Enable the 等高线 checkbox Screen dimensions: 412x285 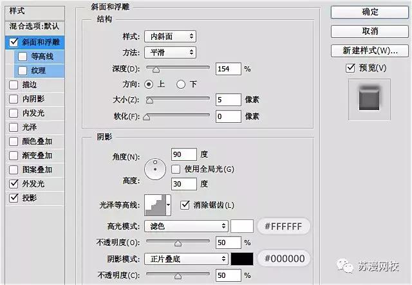[x=23, y=56]
